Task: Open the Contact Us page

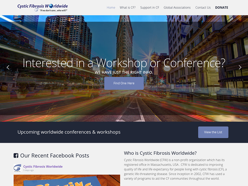Action: 203,8
